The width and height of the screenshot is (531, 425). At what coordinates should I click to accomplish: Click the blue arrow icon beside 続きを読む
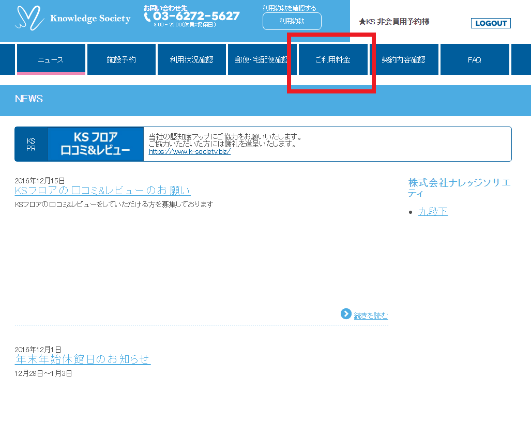pyautogui.click(x=346, y=314)
